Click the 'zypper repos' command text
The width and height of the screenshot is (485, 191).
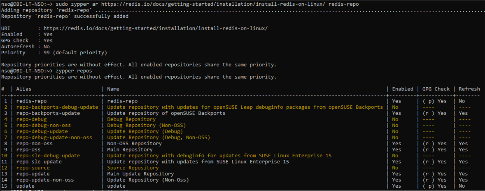(74, 71)
